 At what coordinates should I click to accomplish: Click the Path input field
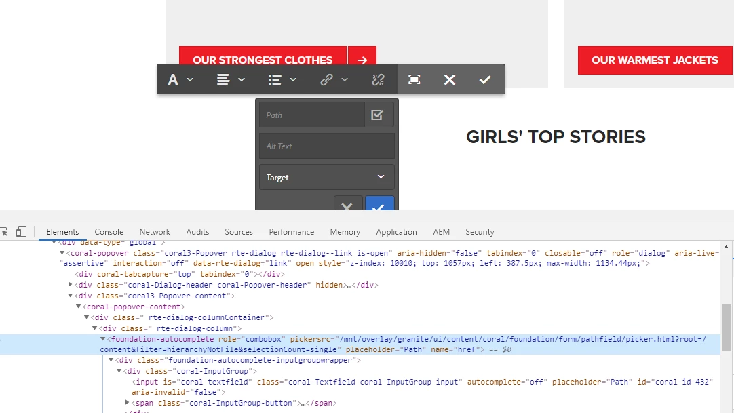click(x=312, y=115)
